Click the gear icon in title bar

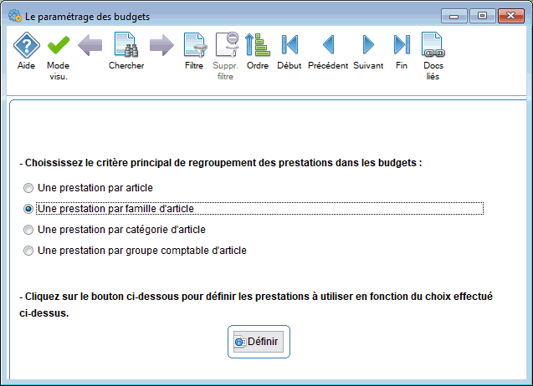point(14,16)
